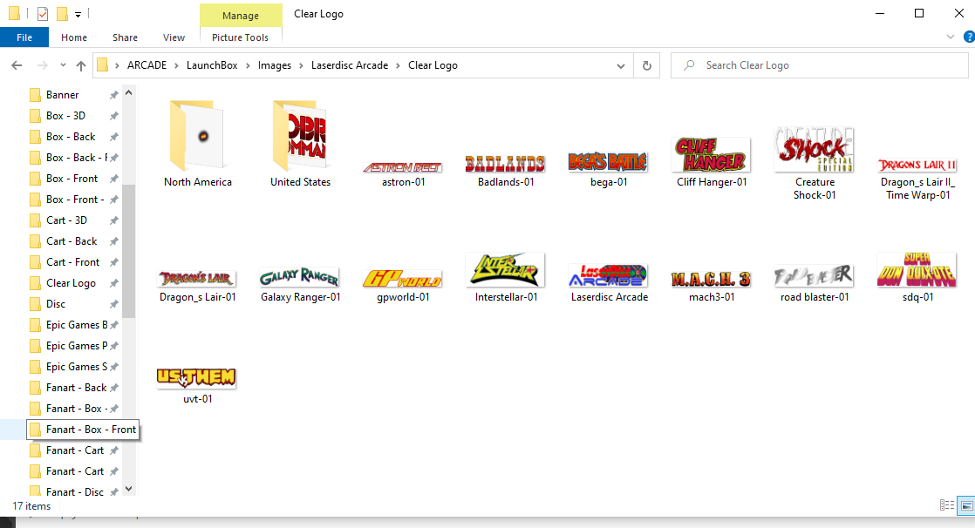
Task: Select the Dragon_s Lair-01 image
Action: point(198,287)
